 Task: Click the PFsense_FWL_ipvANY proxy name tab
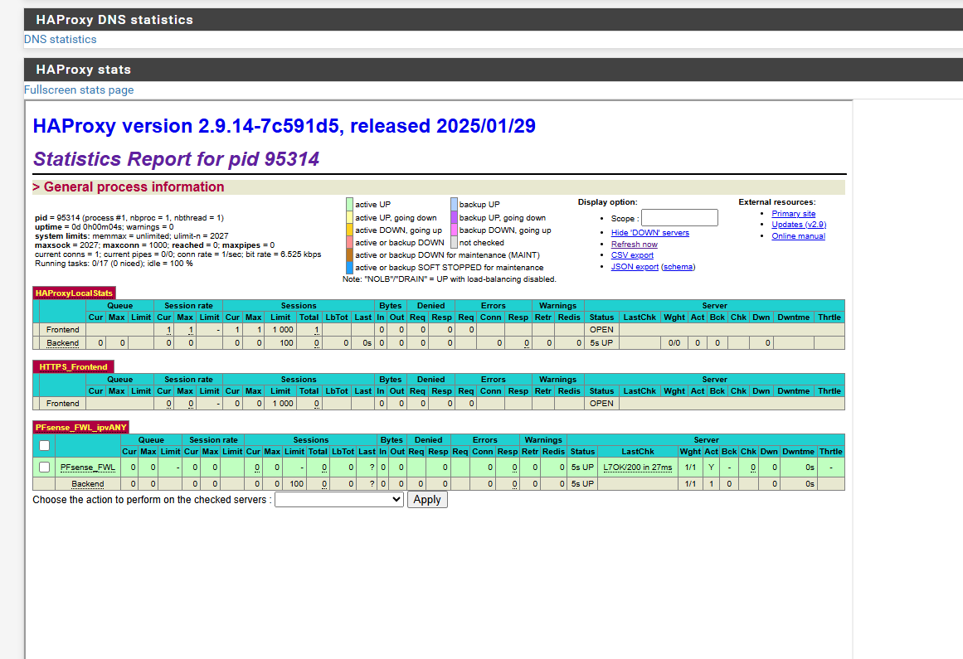81,427
